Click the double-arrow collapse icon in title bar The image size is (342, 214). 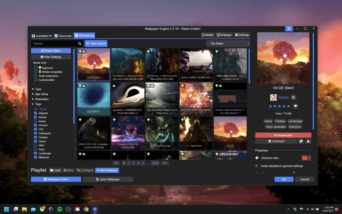coord(289,29)
